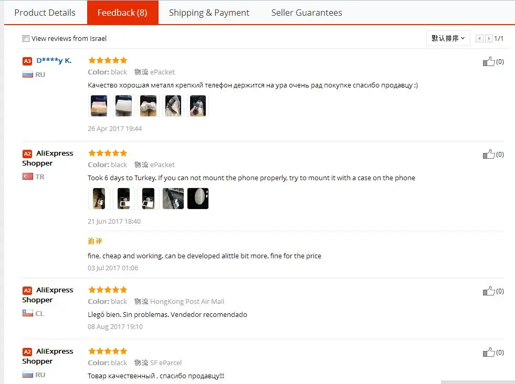Open the D****y K. reviewer profile link
This screenshot has width=515, height=384.
click(54, 61)
